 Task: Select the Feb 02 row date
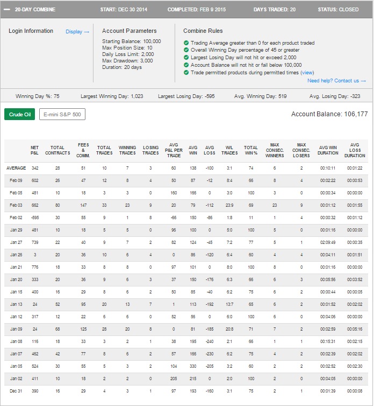click(x=16, y=218)
